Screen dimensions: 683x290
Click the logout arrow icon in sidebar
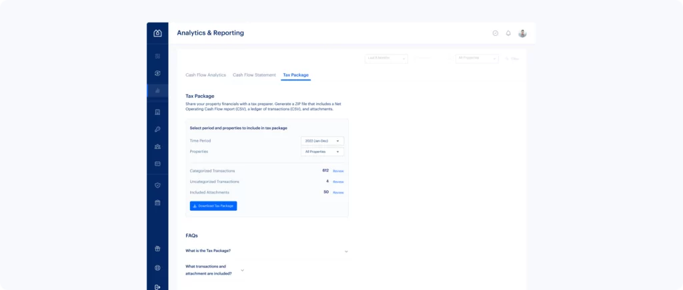[x=157, y=287]
